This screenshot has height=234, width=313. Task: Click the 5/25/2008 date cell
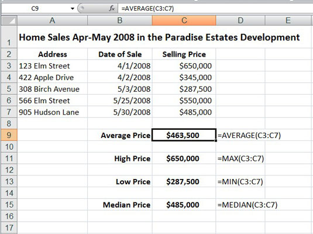(x=120, y=101)
